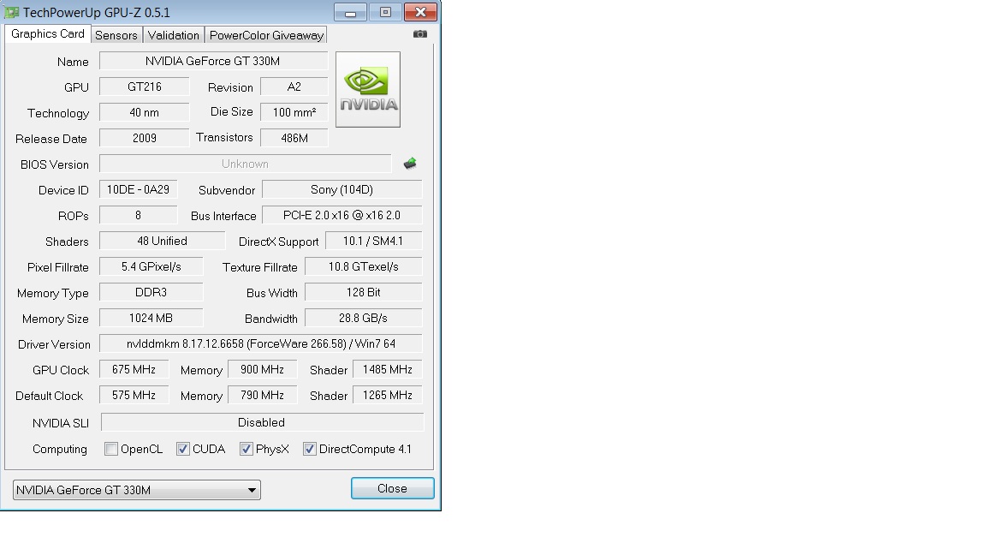This screenshot has height=555, width=986.
Task: Click the "Driver Version" label
Action: [54, 345]
